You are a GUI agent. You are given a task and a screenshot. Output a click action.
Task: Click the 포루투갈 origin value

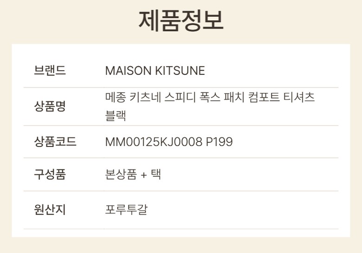point(126,210)
